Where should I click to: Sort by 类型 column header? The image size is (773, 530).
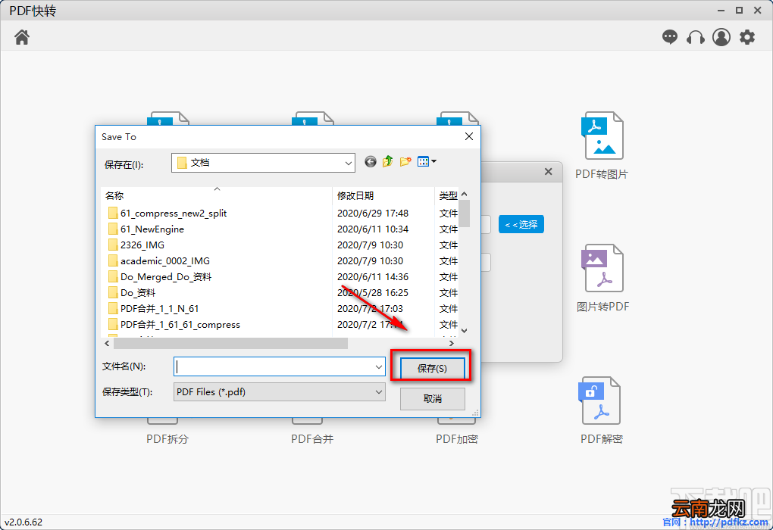447,195
